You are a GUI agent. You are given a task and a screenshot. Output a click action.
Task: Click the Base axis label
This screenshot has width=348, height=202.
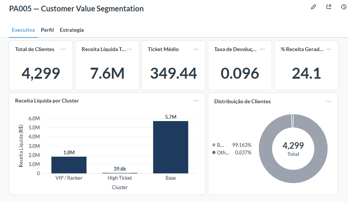171,178
